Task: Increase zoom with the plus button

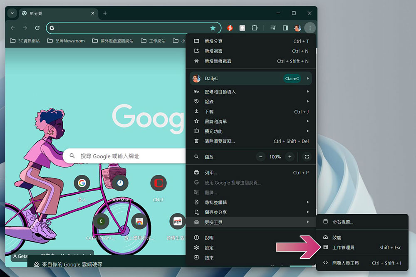Action: click(290, 157)
